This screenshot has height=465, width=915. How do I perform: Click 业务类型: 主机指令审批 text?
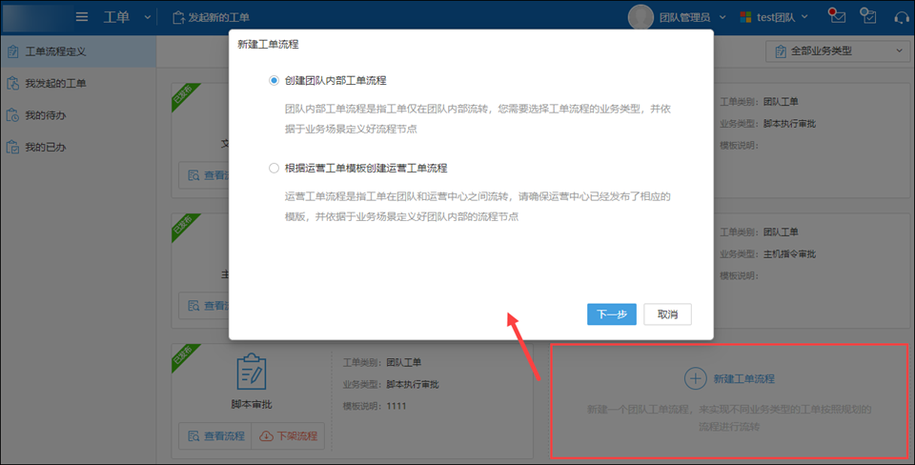coord(767,253)
